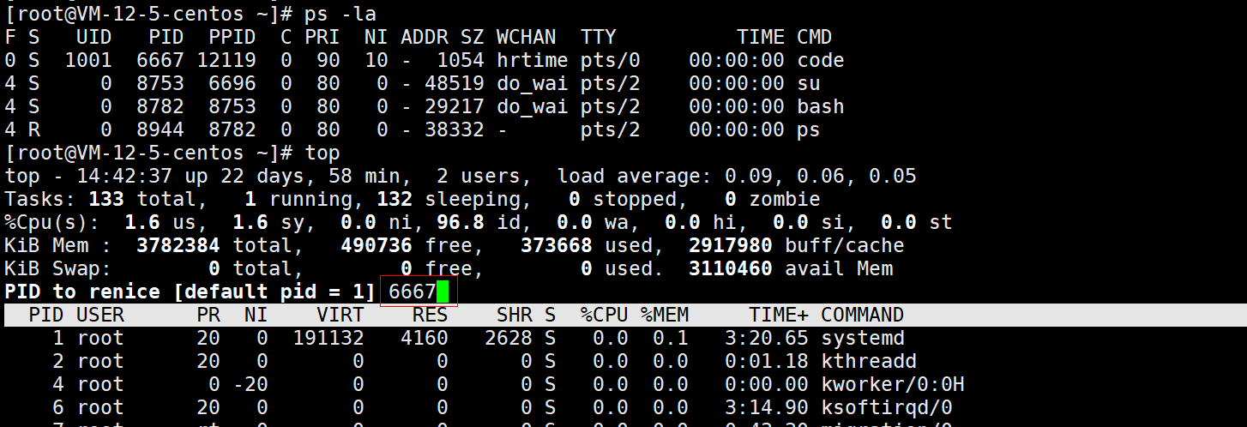Click the WCHAN header in ps output

526,38
